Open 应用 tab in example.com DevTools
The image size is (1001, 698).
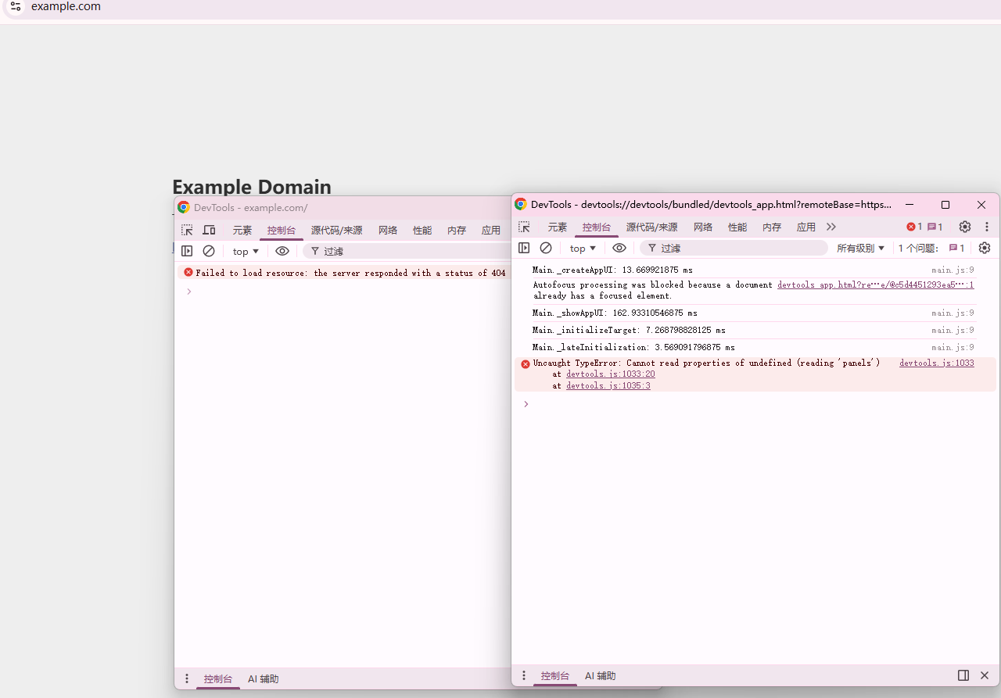click(491, 230)
